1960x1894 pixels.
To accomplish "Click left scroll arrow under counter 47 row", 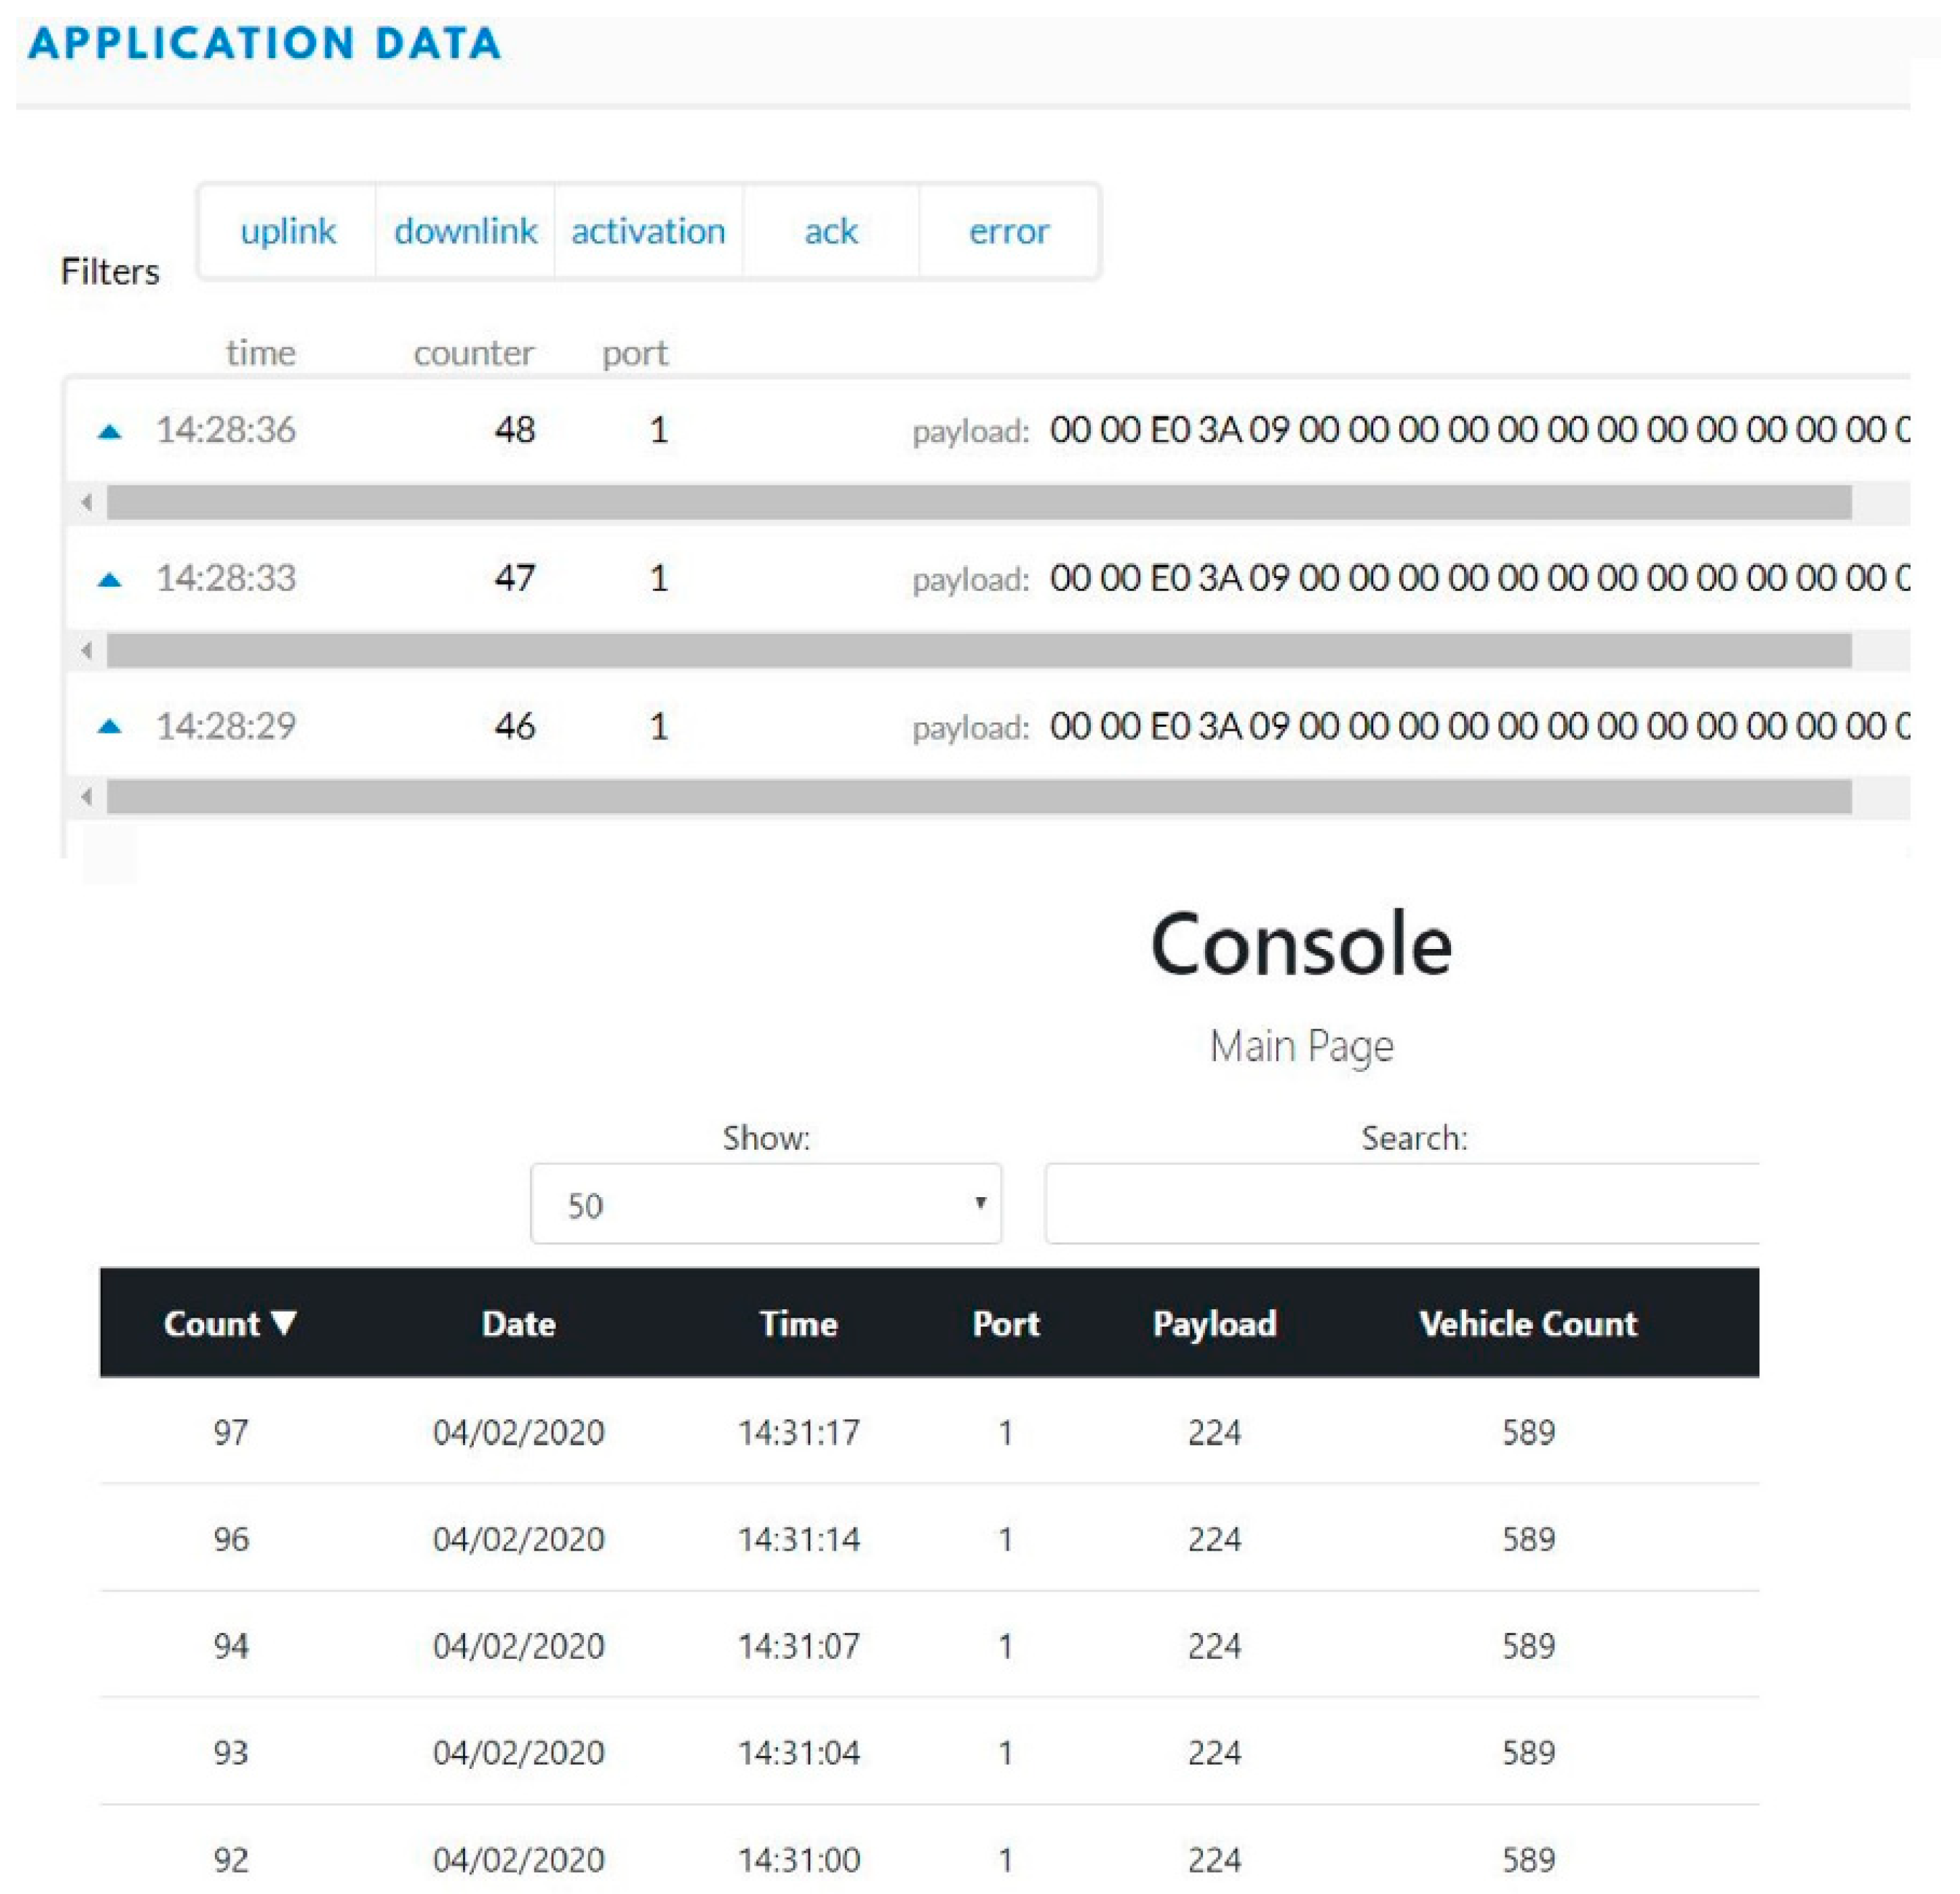I will click(87, 651).
